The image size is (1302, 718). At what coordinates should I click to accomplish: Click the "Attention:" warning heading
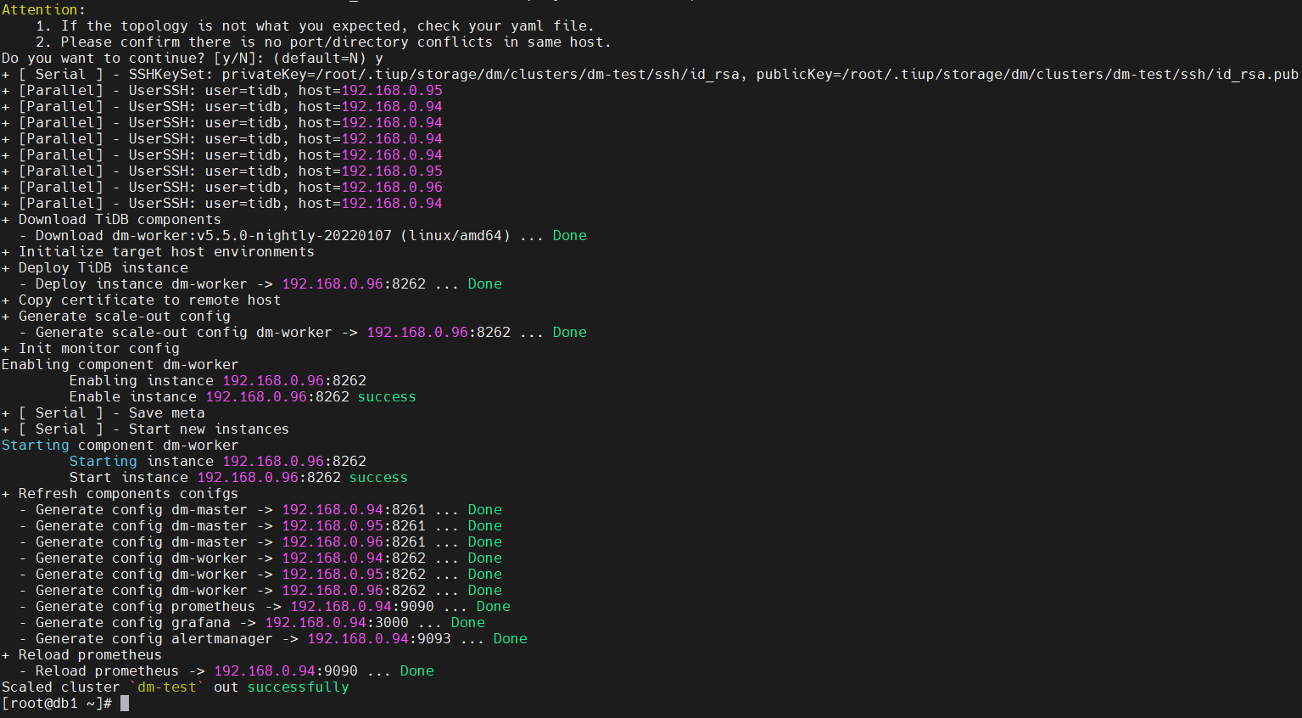tap(44, 10)
